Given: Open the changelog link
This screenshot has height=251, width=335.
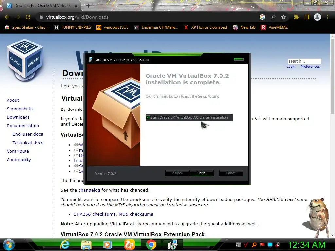Looking at the screenshot, I should pyautogui.click(x=89, y=190).
